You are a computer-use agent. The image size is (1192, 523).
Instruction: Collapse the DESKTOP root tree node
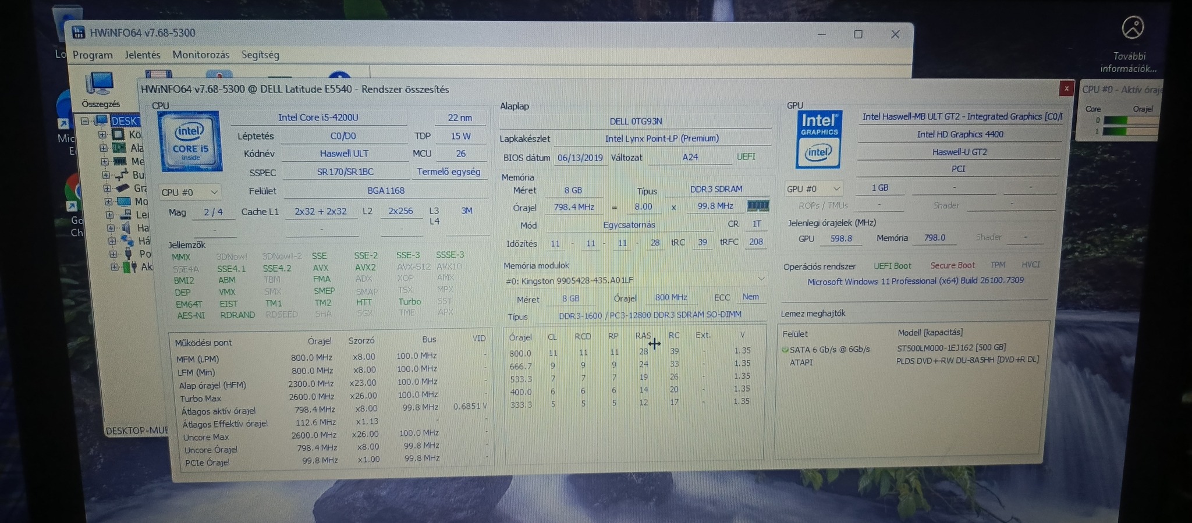[x=85, y=121]
